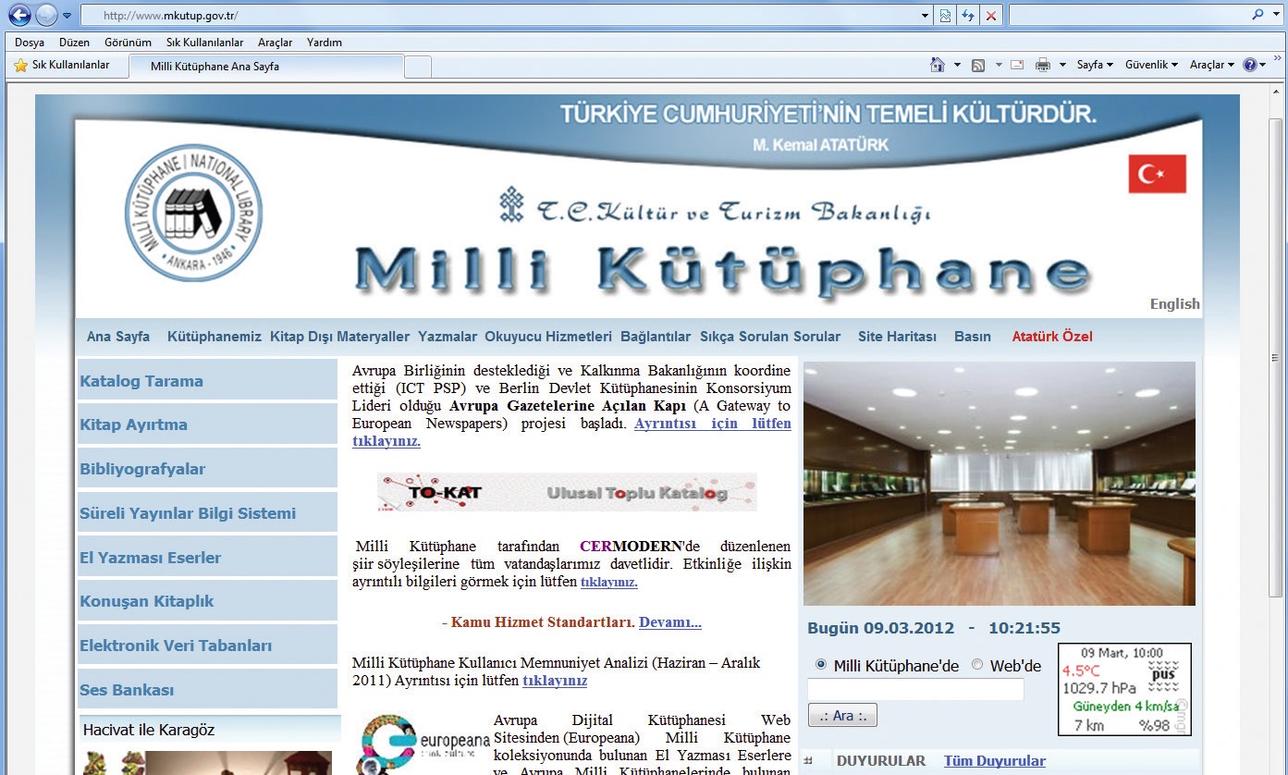Click the RSS feeds icon
1288x775 pixels.
pos(977,65)
